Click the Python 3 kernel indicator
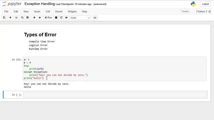 [x=202, y=12]
